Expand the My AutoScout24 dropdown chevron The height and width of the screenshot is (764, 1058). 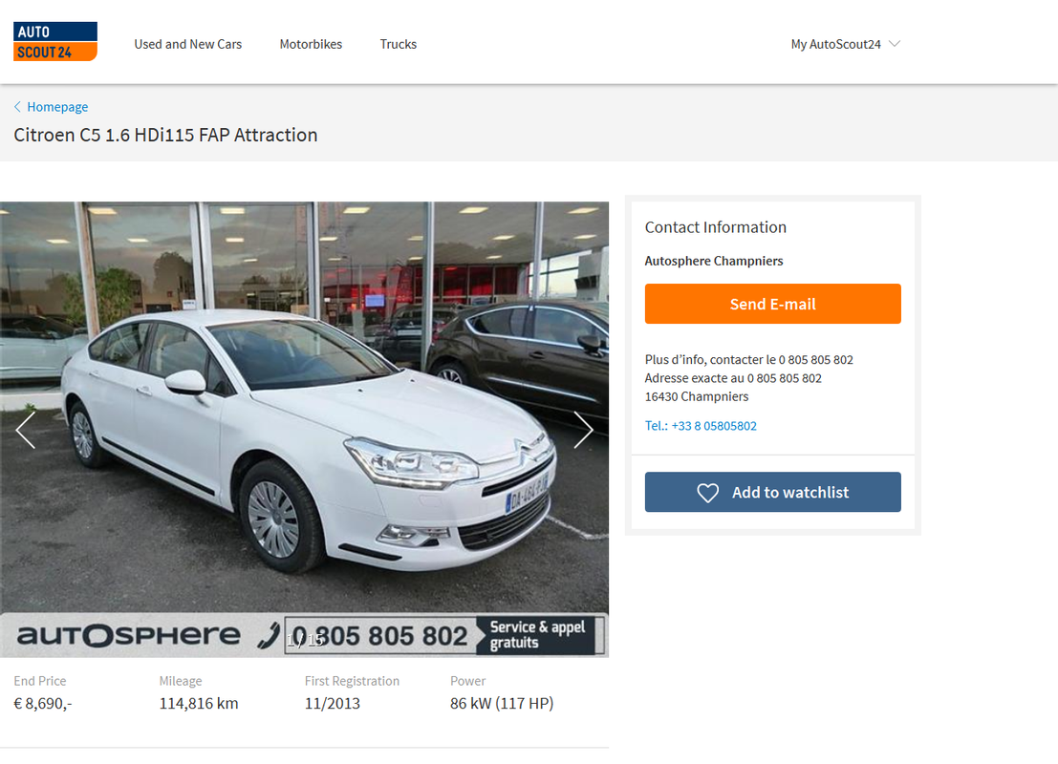click(895, 44)
